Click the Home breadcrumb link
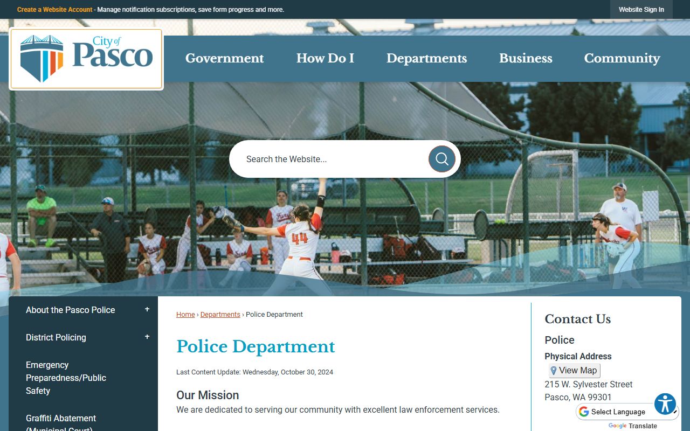This screenshot has width=690, height=431. (x=185, y=315)
